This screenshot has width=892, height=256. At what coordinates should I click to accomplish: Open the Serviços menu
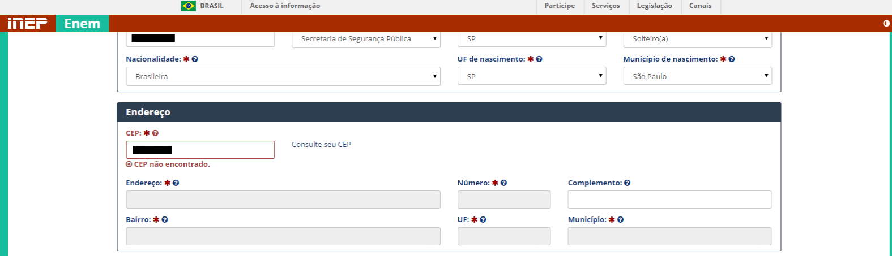click(606, 6)
